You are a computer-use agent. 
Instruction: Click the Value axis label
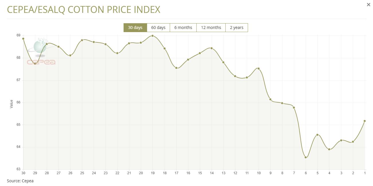coord(11,104)
